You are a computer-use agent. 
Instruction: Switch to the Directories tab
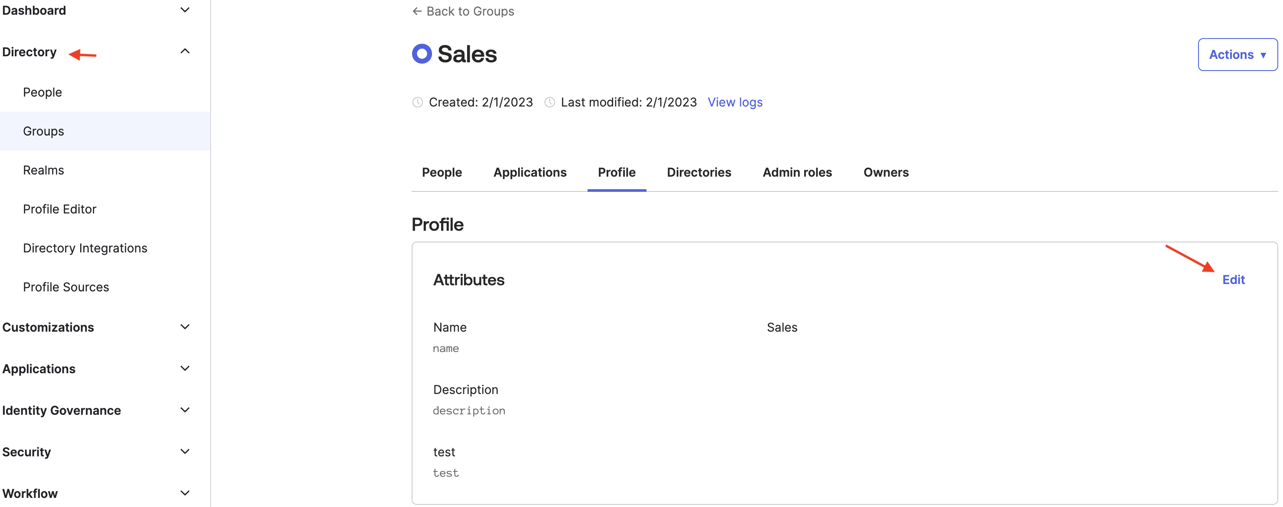click(699, 172)
